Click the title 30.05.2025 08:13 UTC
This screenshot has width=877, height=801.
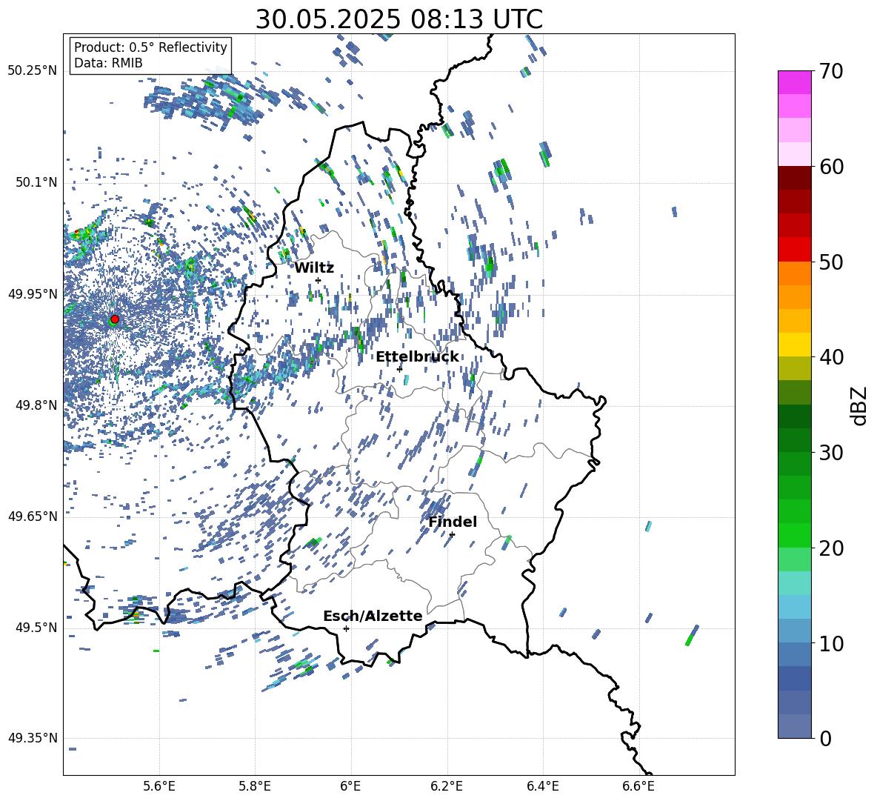point(399,19)
